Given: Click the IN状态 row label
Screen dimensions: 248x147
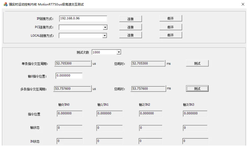Looking at the screenshot, I should click(x=35, y=141).
